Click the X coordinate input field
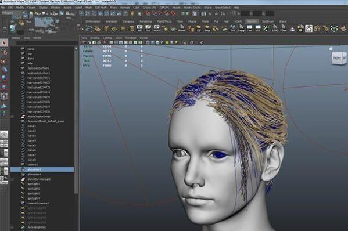Image resolution: width=348 pixels, height=231 pixels. click(x=245, y=13)
